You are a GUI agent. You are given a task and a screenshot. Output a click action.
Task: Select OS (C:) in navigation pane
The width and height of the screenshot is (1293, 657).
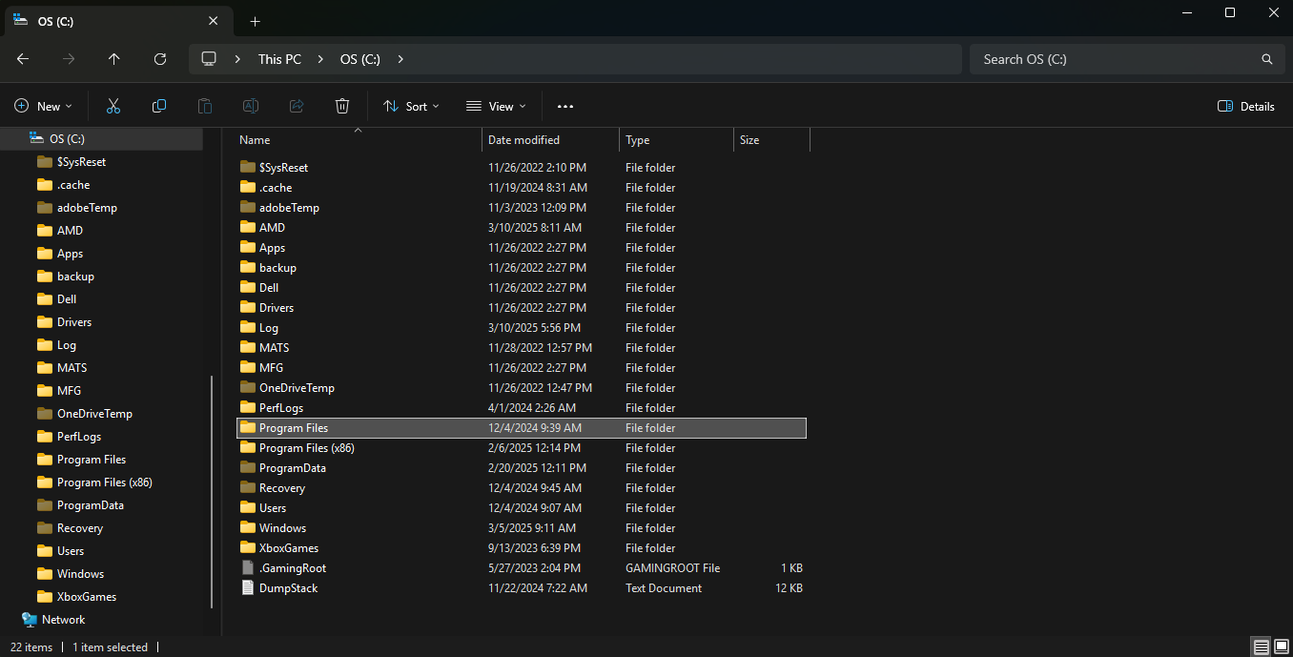pos(102,139)
